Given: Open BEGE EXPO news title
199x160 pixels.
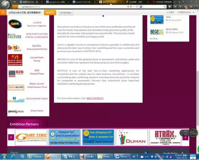Looking at the screenshot, I should (172, 29).
